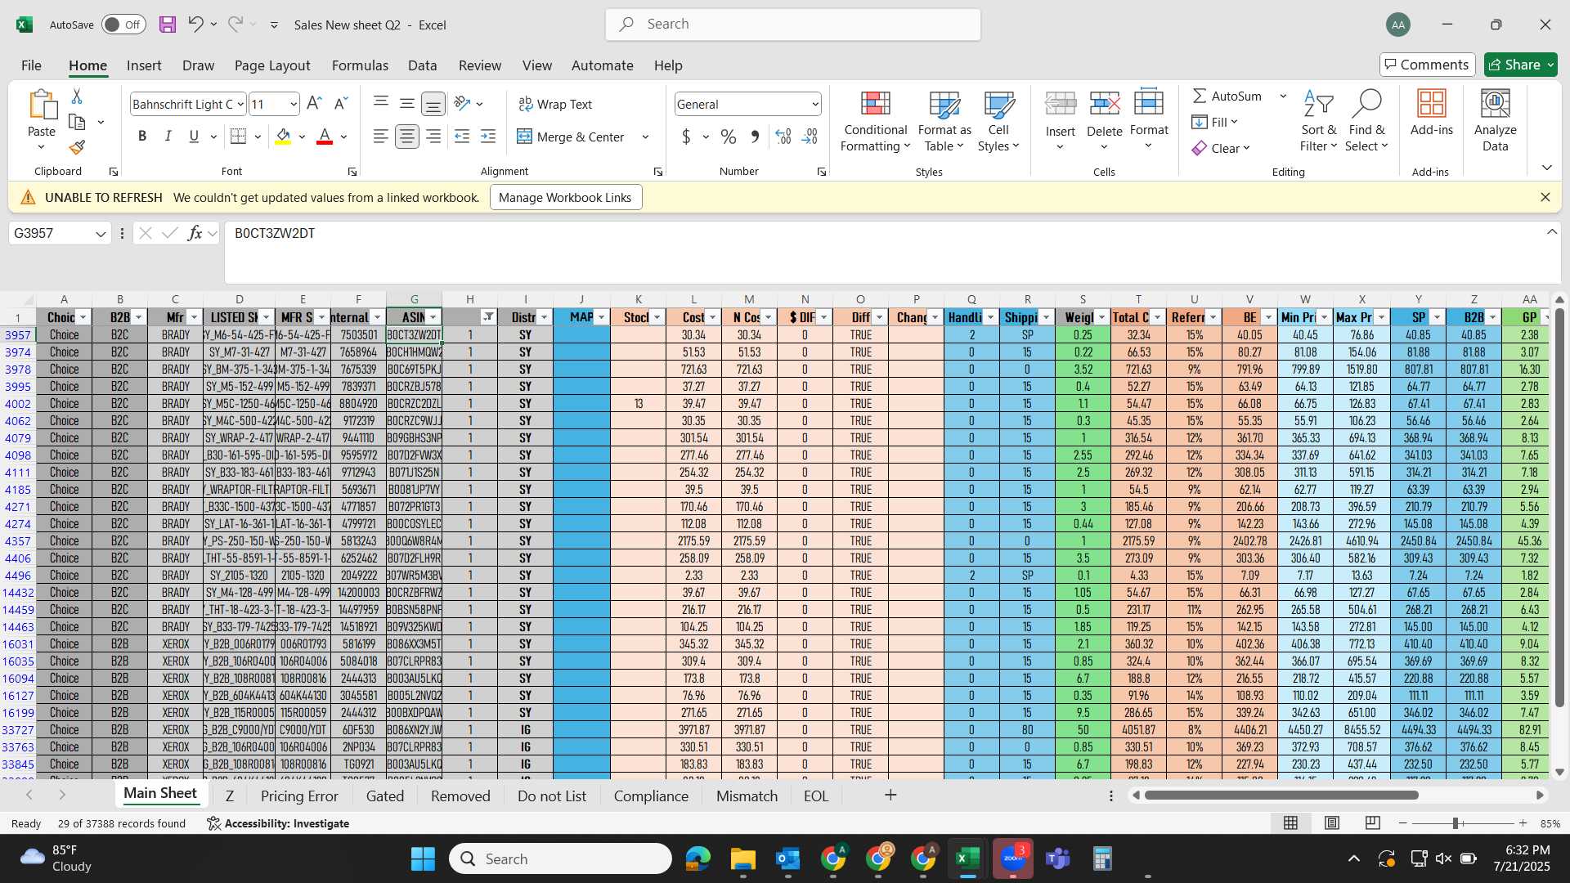
Task: Open the Data ribbon tab
Action: tap(422, 65)
